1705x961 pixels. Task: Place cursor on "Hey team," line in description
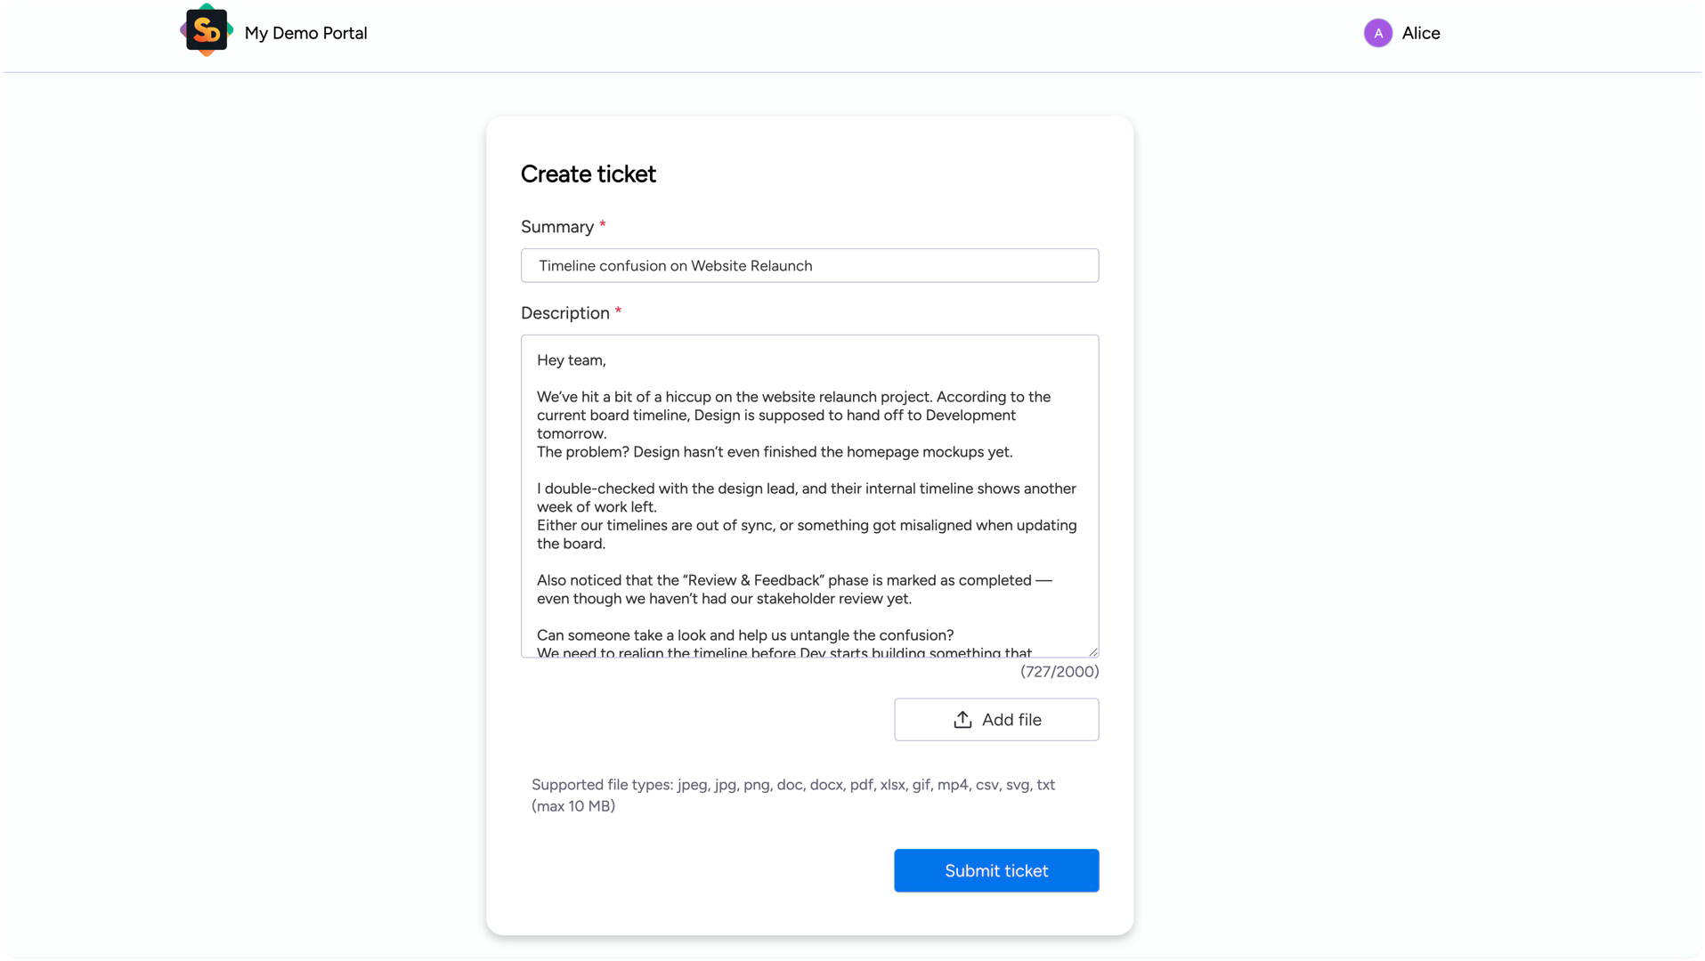point(571,360)
